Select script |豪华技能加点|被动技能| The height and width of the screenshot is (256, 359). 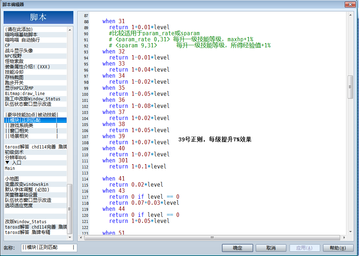click(x=36, y=115)
